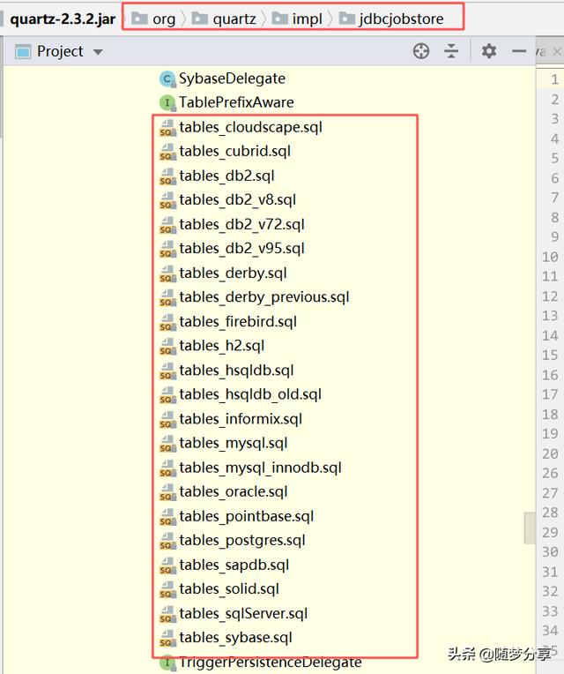Viewport: 564px width, 674px height.
Task: Select the quartz folder breadcrumb
Action: point(224,19)
